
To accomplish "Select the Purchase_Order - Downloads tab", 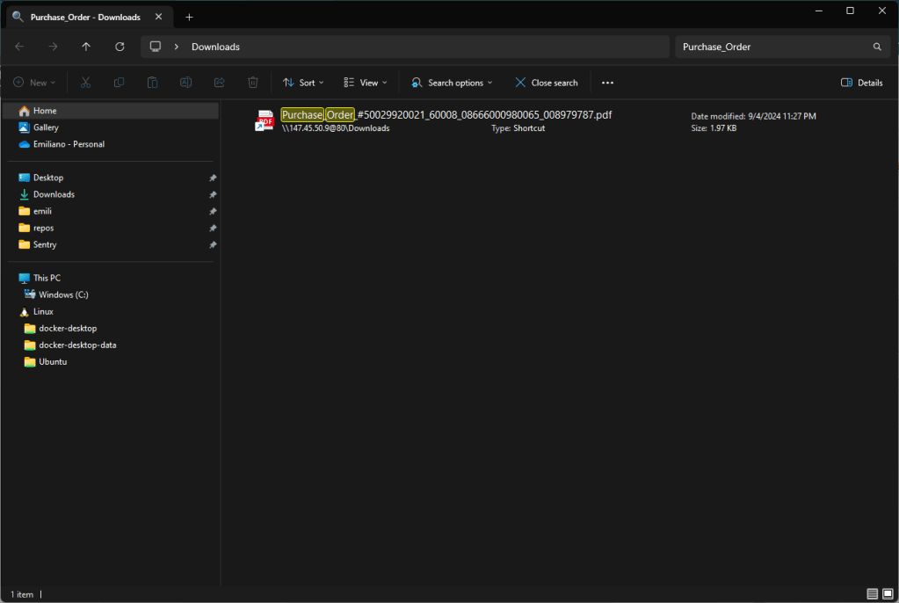I will (84, 17).
